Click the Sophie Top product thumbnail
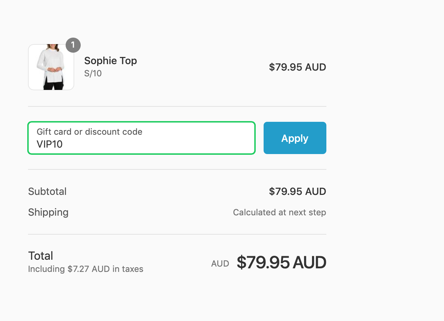 click(x=51, y=67)
